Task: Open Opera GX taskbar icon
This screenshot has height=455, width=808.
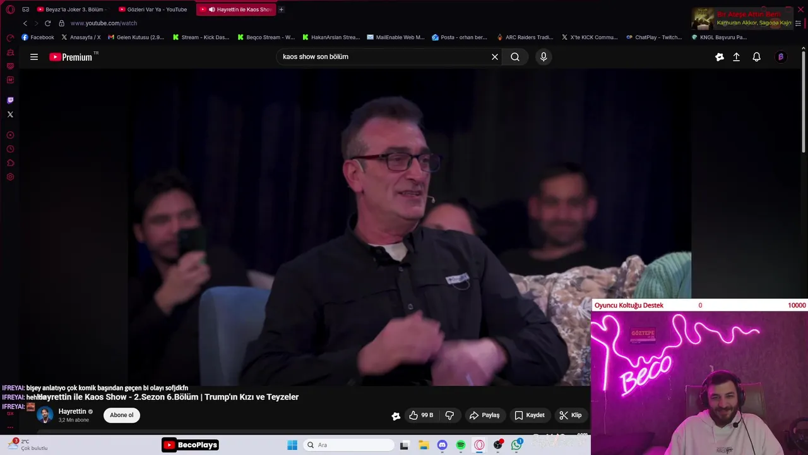Action: (x=479, y=445)
